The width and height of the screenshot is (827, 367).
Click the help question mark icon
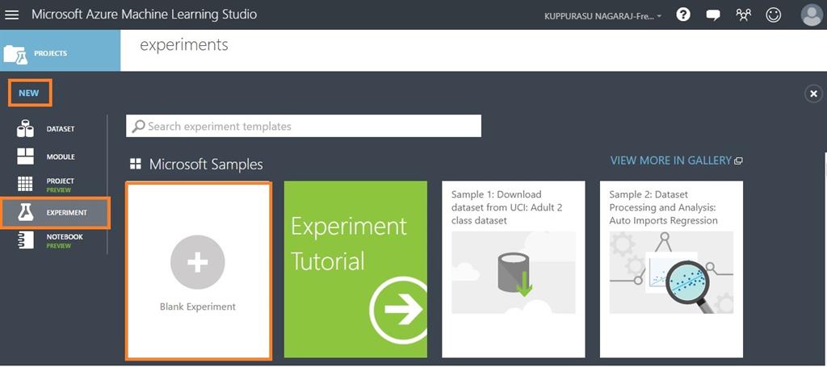[683, 15]
